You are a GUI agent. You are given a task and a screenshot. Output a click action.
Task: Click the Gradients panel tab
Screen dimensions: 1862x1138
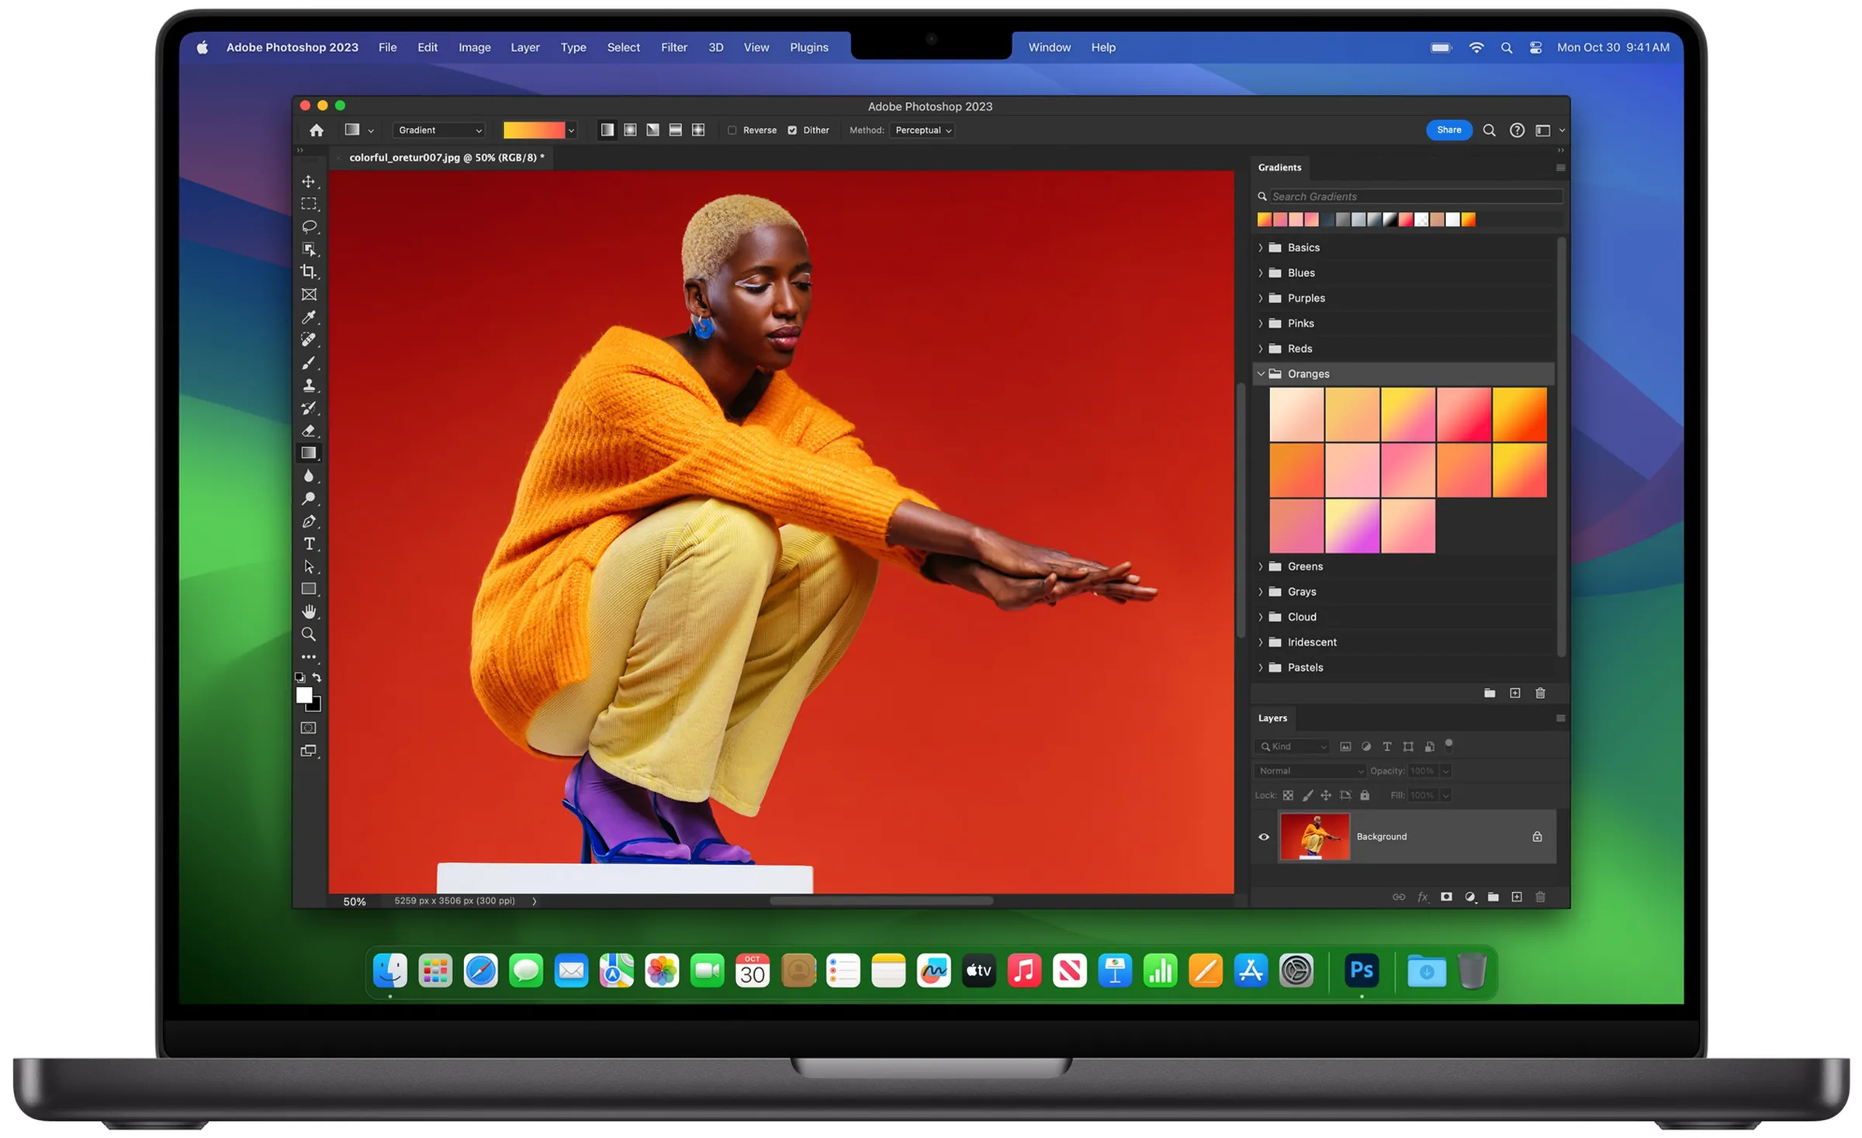[1279, 168]
